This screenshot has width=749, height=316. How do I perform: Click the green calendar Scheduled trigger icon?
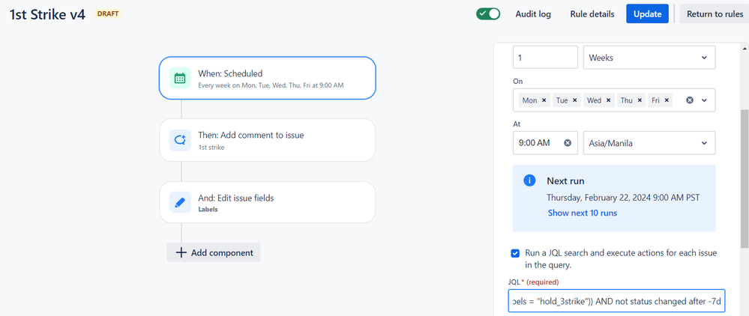click(180, 78)
